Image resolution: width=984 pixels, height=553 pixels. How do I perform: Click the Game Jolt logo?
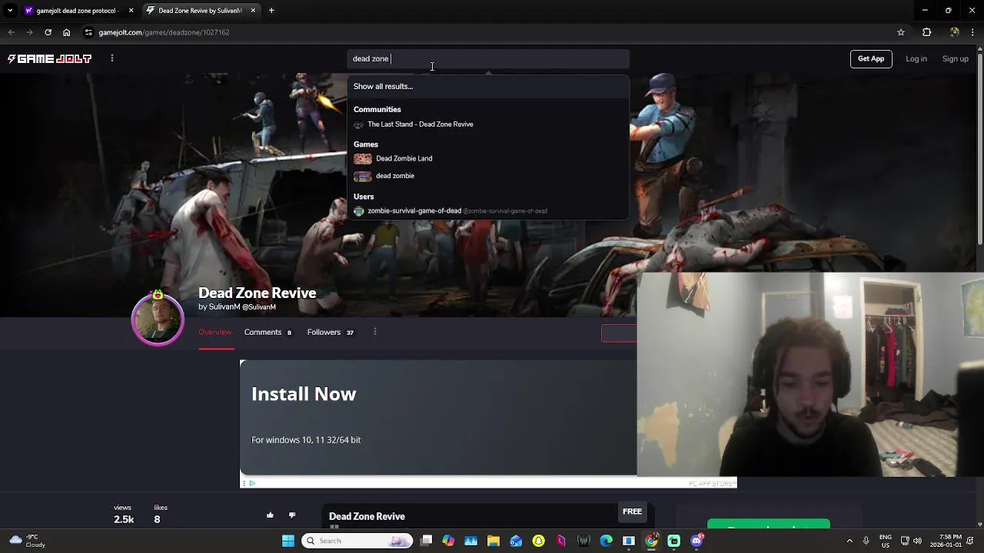click(x=50, y=58)
